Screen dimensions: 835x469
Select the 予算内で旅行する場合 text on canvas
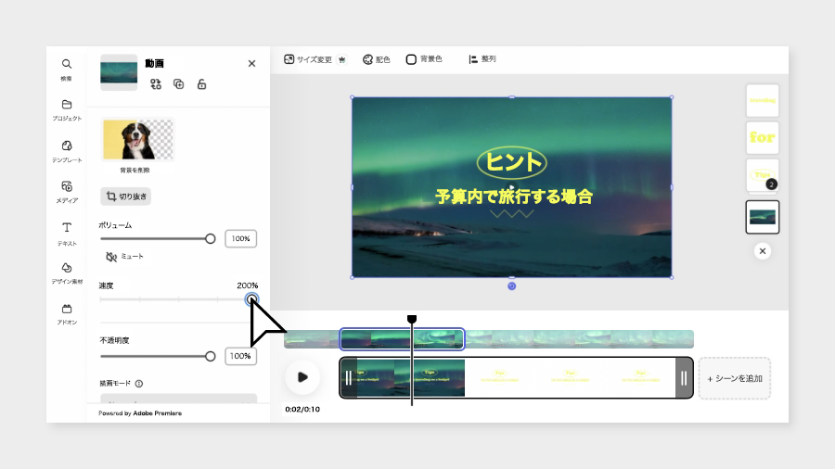point(514,196)
